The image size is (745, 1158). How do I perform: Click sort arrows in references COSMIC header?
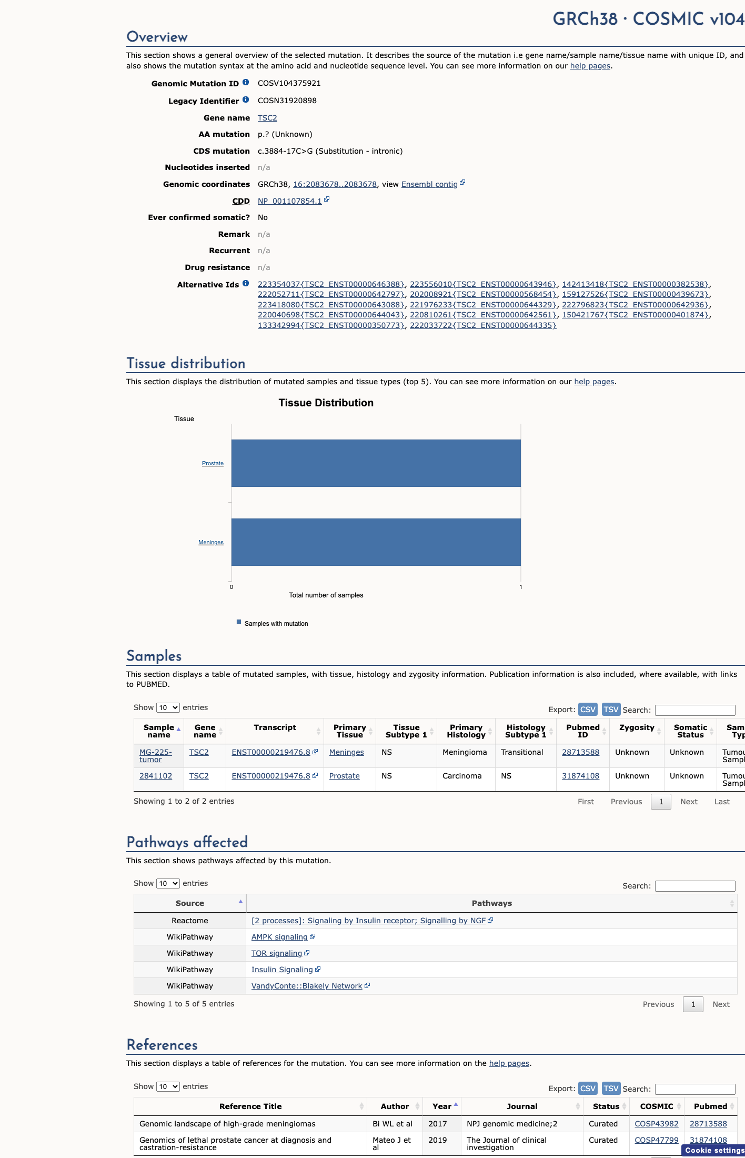click(x=679, y=1106)
